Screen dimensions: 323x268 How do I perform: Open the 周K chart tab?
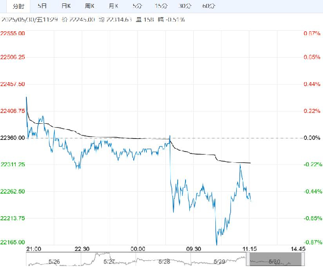click(x=90, y=6)
